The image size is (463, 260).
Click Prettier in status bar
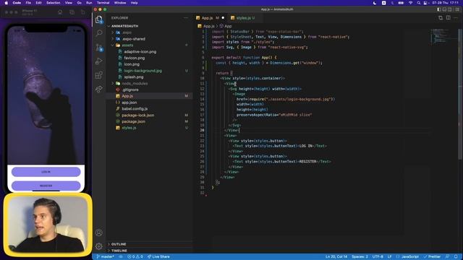point(433,257)
